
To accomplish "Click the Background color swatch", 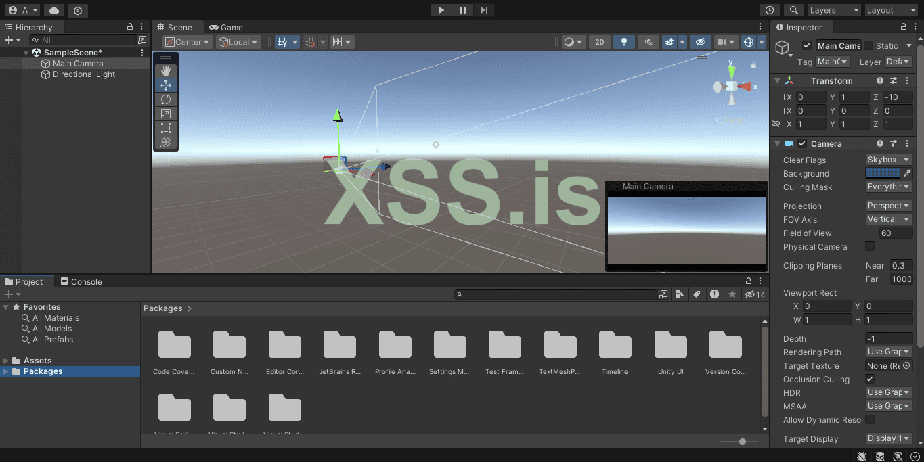I will (883, 174).
